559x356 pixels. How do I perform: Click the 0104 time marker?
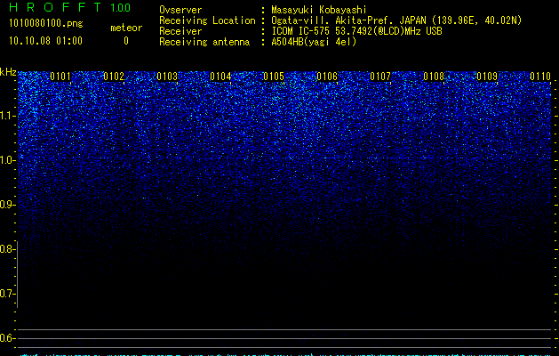click(x=220, y=77)
